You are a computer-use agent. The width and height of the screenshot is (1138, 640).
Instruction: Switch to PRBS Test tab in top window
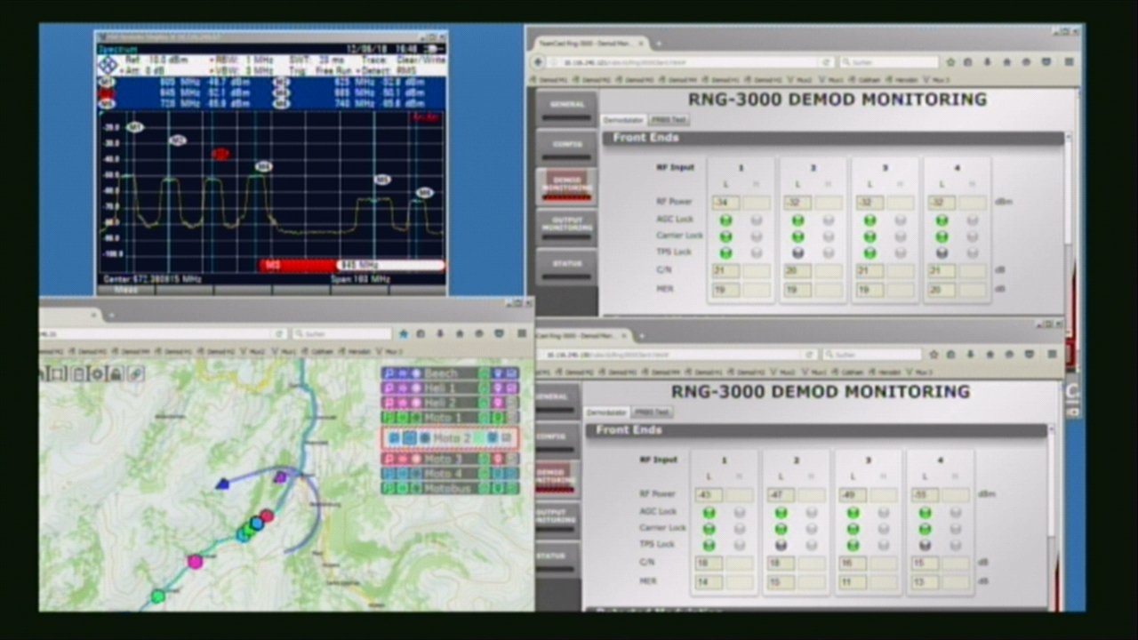[x=669, y=120]
